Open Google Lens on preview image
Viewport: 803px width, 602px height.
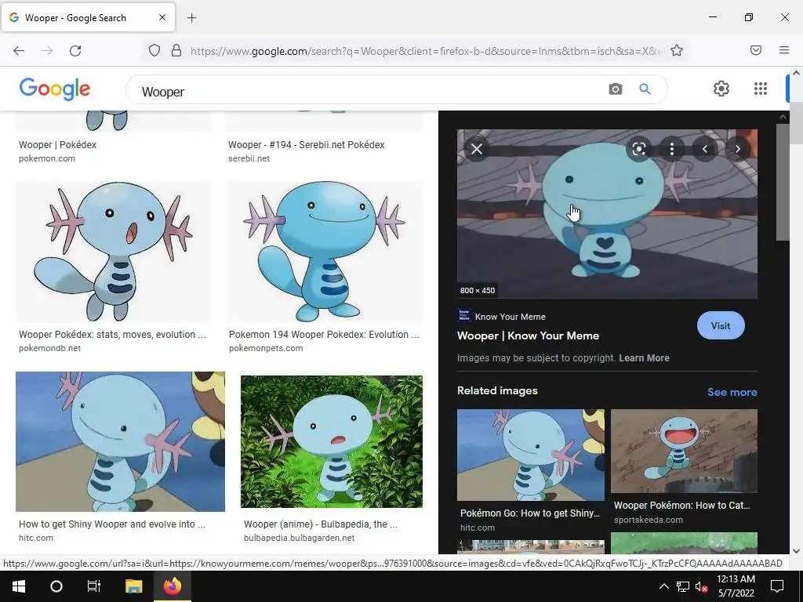[x=638, y=149]
